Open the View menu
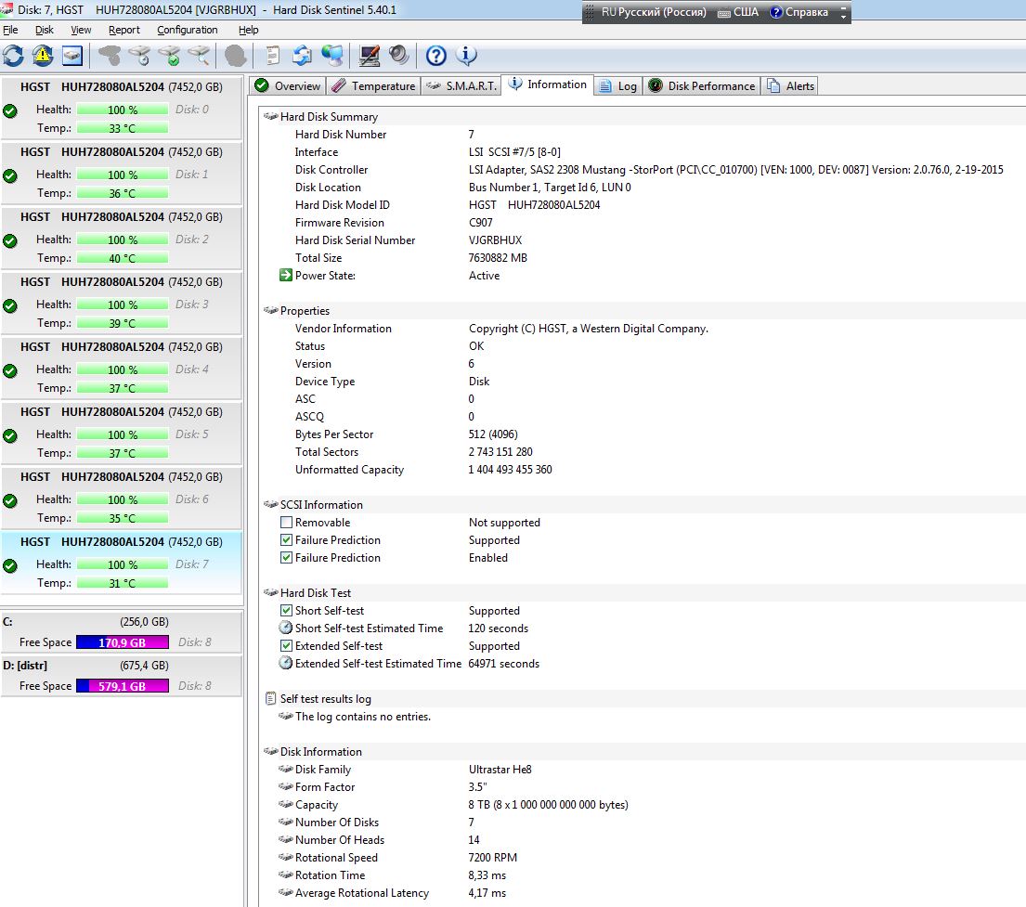The width and height of the screenshot is (1026, 907). click(81, 30)
